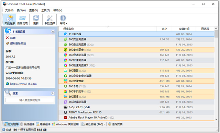The width and height of the screenshot is (220, 133).
Task: Click the list scrollbar up arrow
Action: 216,28
